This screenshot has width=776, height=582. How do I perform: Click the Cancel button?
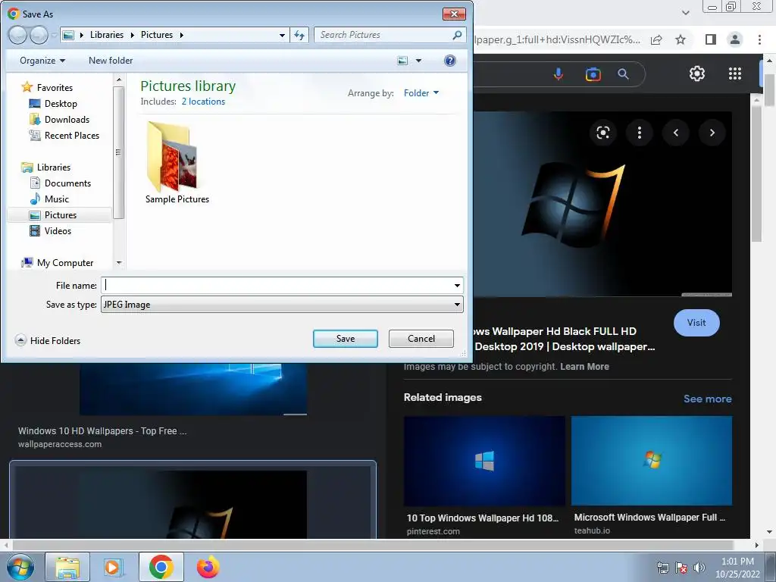point(421,339)
